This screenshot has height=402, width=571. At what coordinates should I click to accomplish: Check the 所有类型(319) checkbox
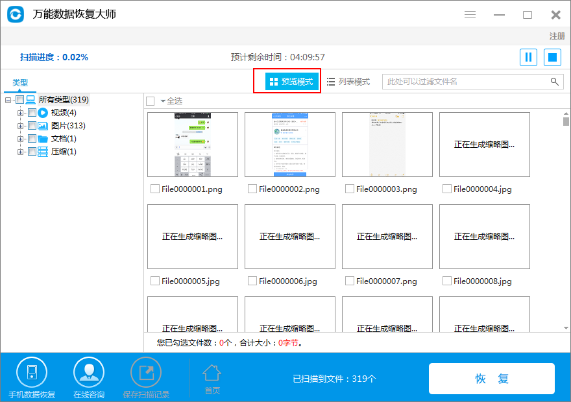(x=19, y=100)
